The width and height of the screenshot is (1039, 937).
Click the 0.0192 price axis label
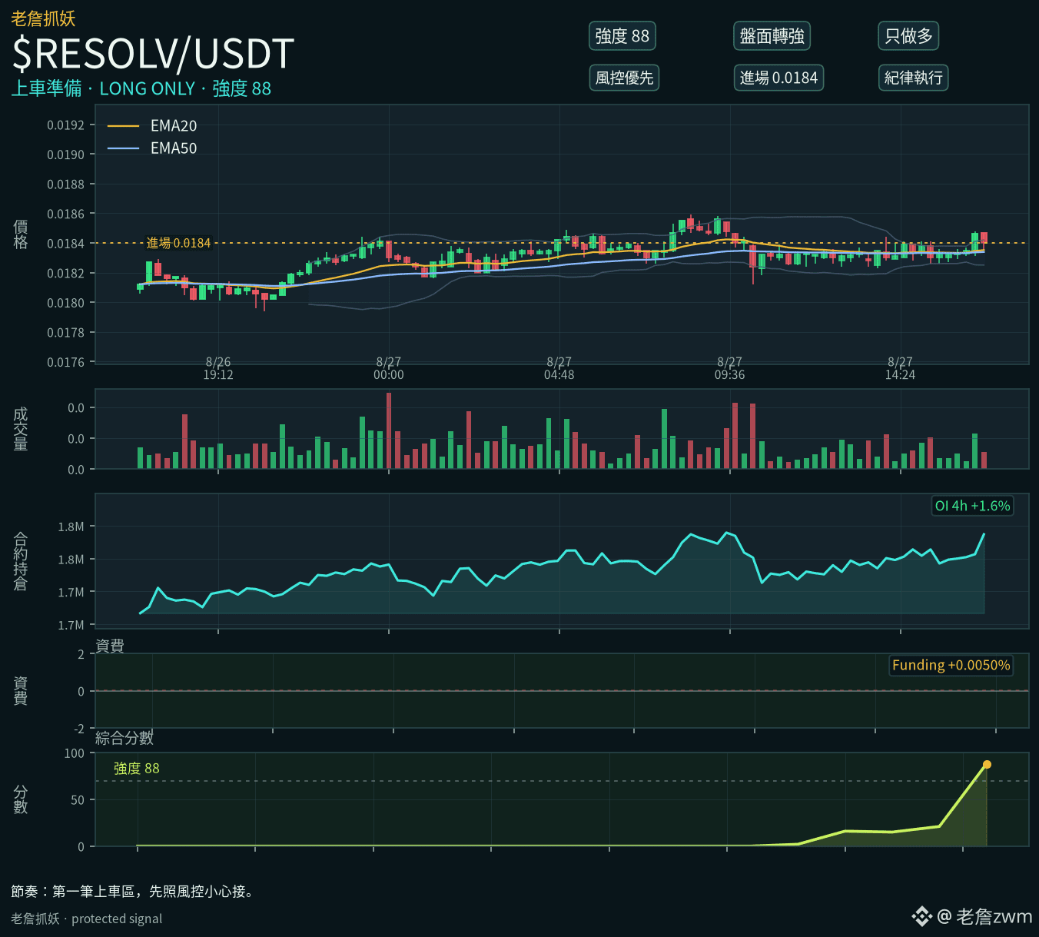(x=65, y=125)
